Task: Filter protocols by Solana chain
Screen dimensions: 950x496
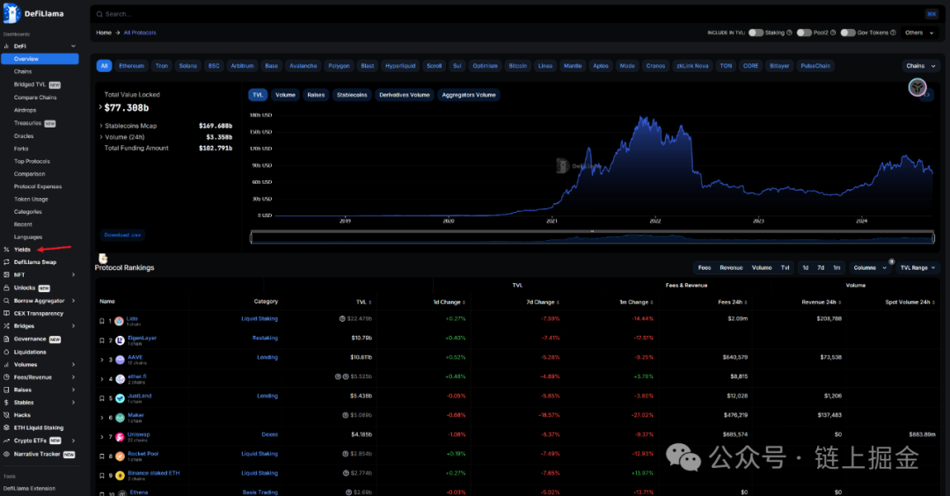Action: [188, 65]
